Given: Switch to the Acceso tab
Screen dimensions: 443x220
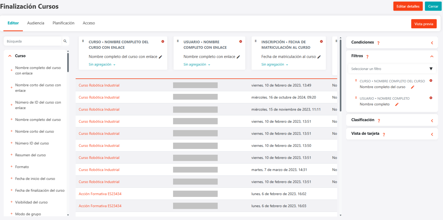Looking at the screenshot, I should tap(89, 23).
